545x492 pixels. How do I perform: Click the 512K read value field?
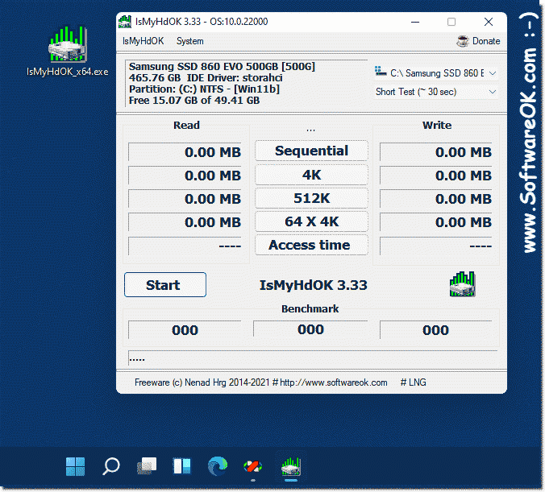coord(185,199)
